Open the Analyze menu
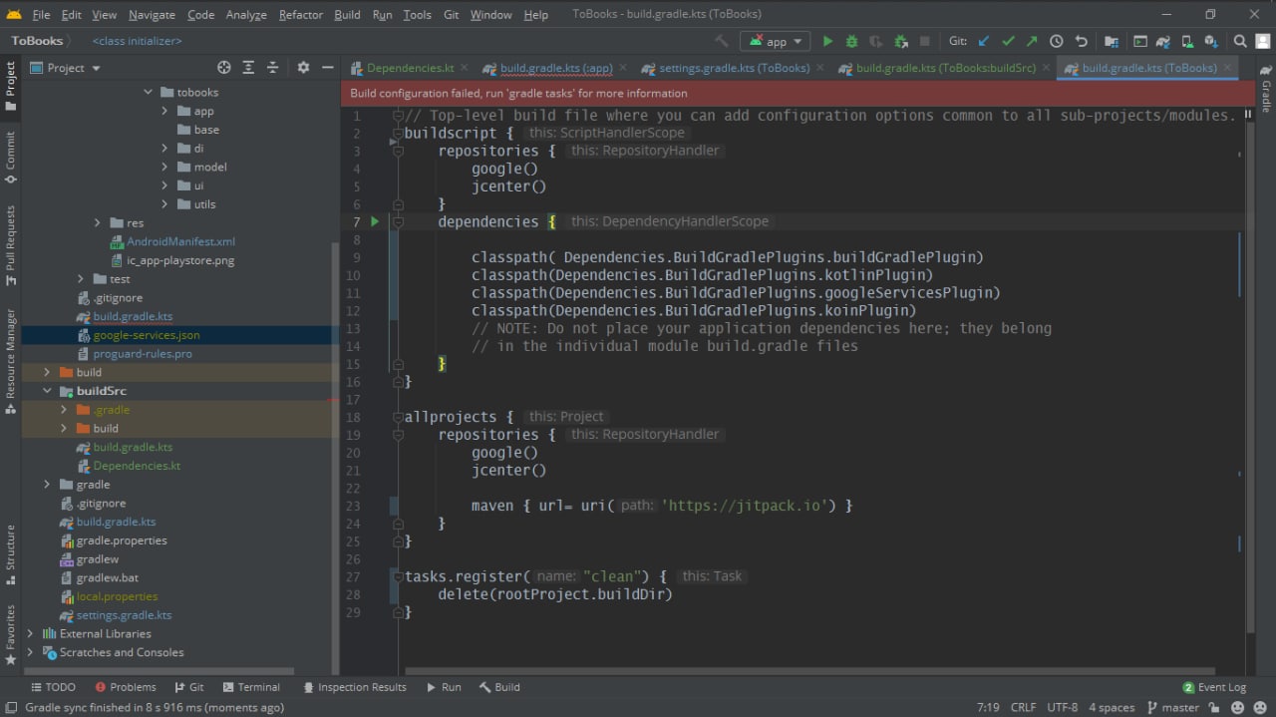Image resolution: width=1276 pixels, height=717 pixels. tap(246, 14)
